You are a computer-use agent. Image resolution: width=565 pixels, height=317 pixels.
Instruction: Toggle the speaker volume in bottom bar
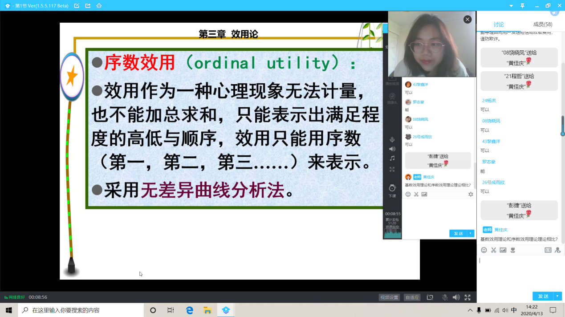456,297
